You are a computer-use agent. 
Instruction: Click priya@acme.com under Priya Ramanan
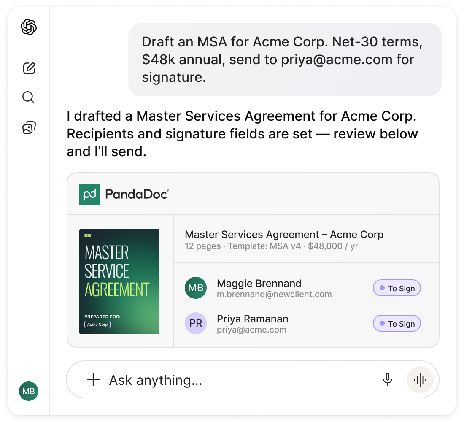coord(251,330)
